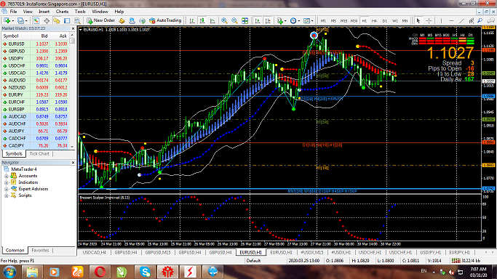Switch to MN timeframe
This screenshot has height=279, width=497.
click(405, 20)
